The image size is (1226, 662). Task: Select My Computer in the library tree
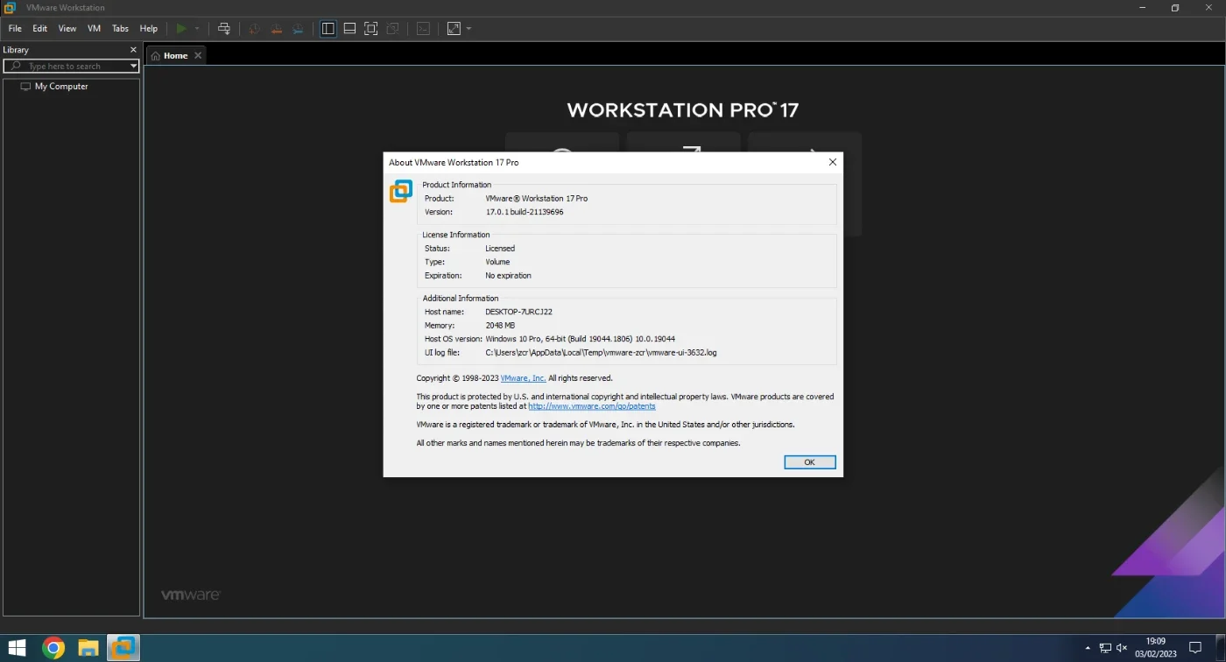point(61,87)
